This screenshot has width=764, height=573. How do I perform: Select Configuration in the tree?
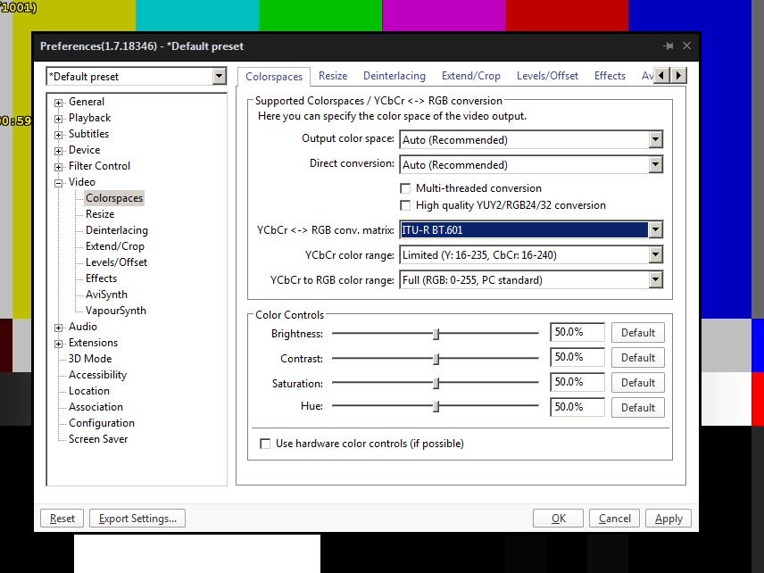(x=102, y=423)
